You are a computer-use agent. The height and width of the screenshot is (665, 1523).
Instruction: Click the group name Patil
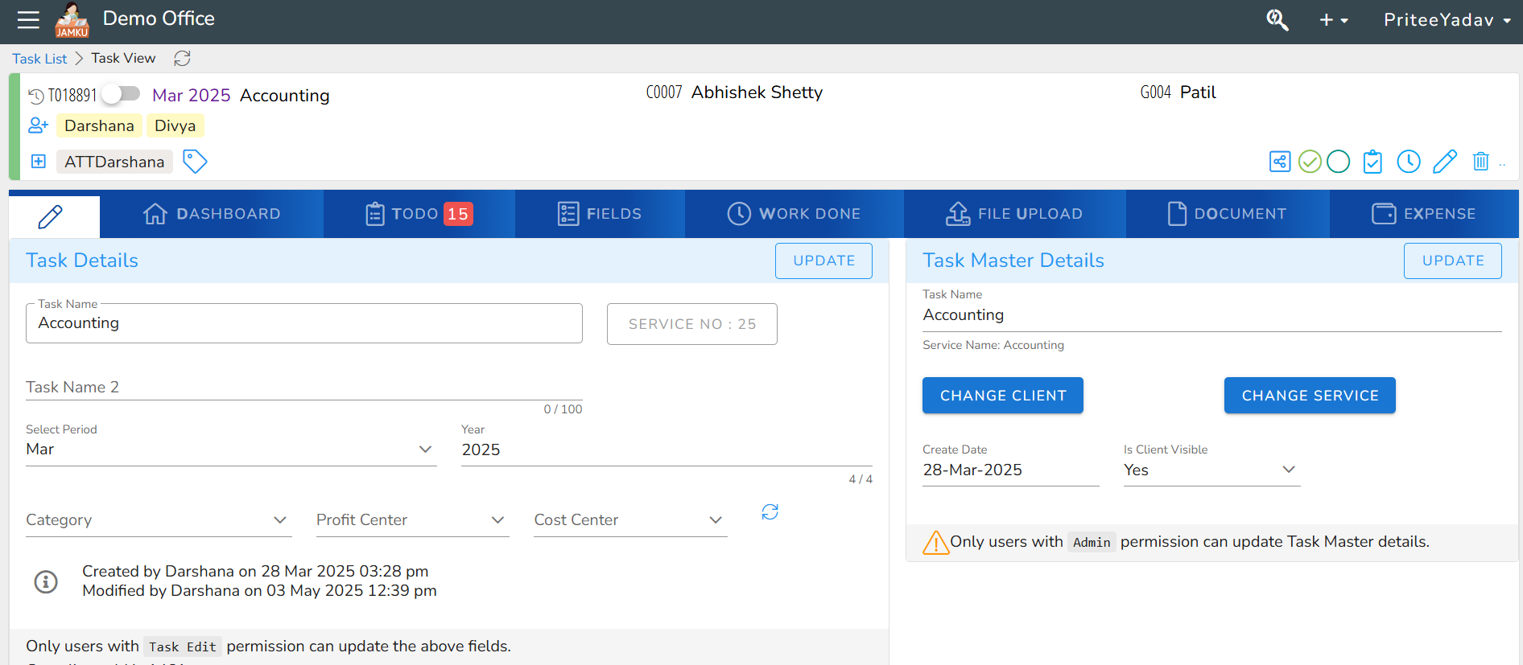pyautogui.click(x=1198, y=92)
